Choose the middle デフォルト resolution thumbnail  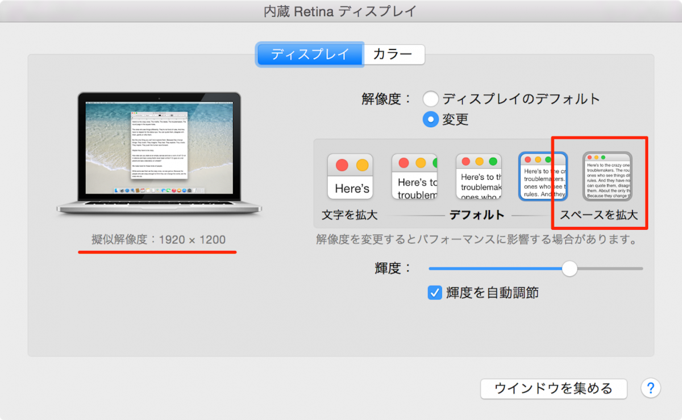point(479,177)
